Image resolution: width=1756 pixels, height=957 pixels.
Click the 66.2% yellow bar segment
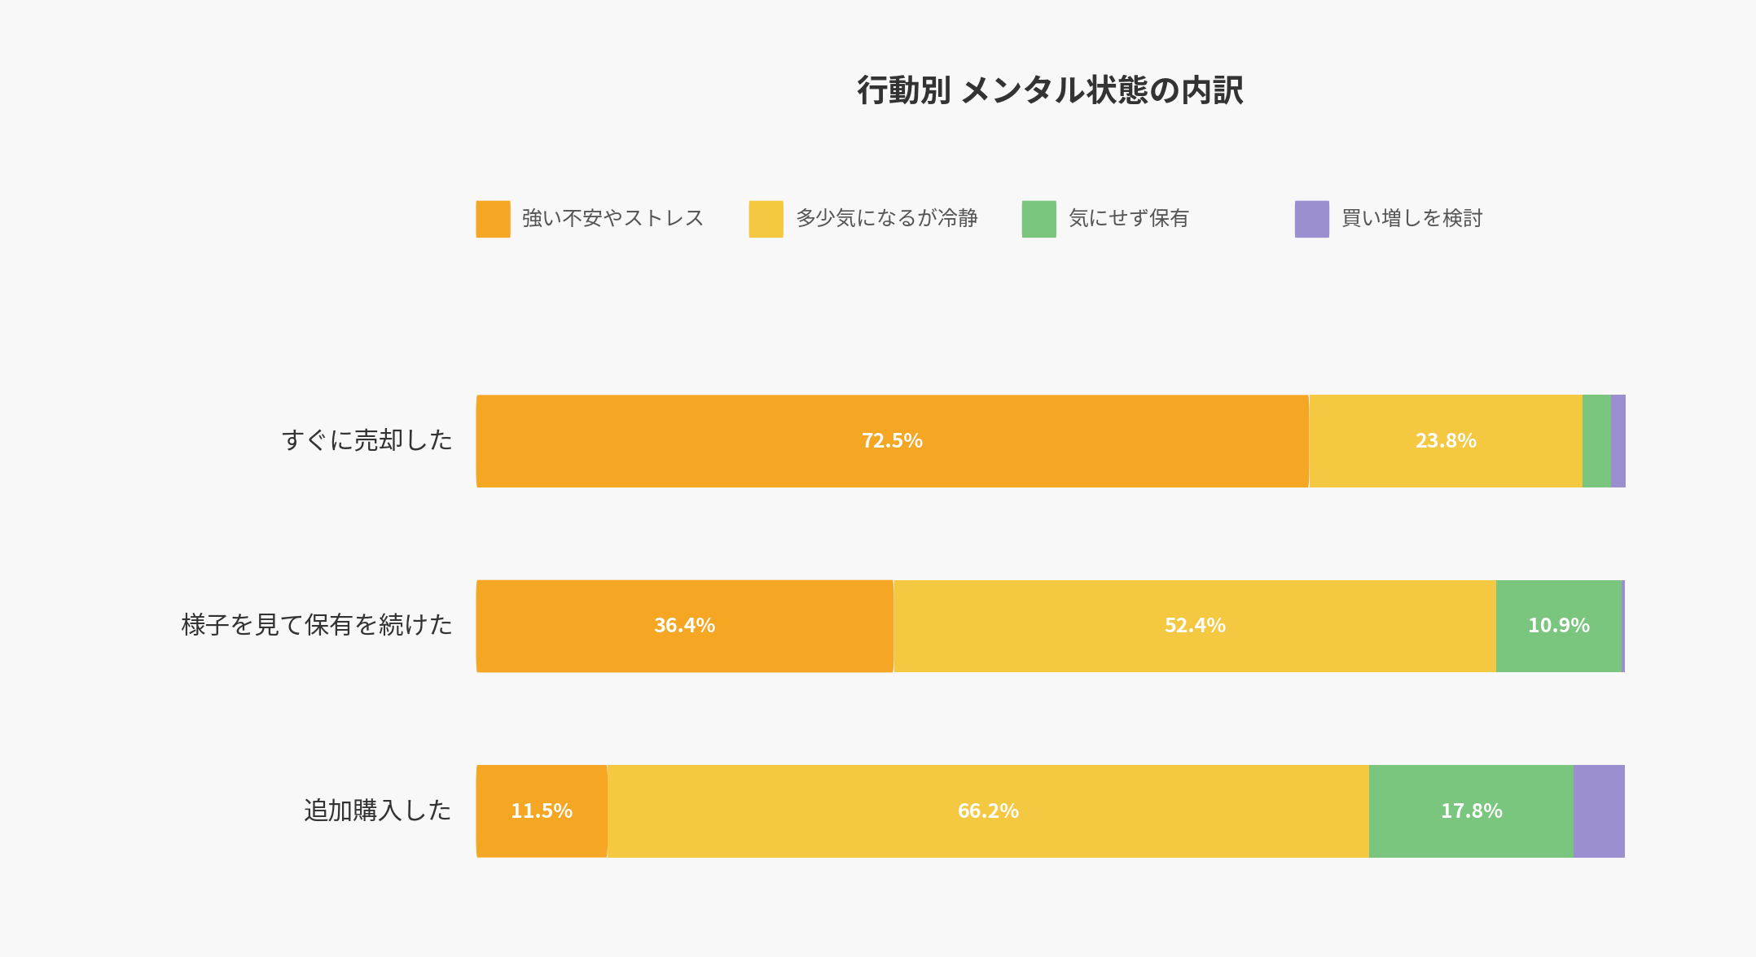point(988,811)
